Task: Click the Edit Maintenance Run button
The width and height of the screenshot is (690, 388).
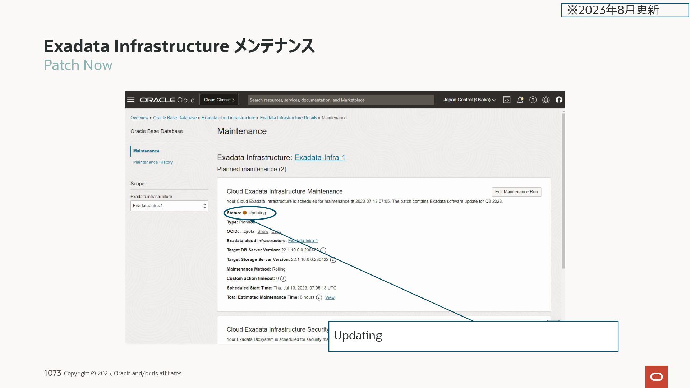Action: click(x=516, y=192)
